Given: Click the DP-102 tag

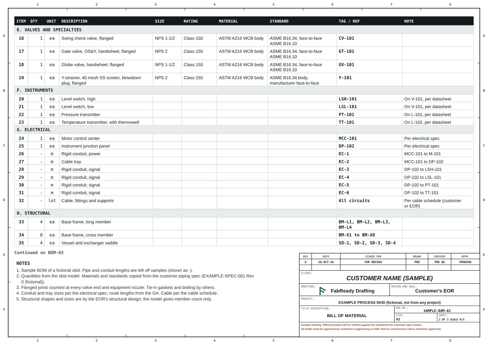Looking at the screenshot, I should pos(346,146).
